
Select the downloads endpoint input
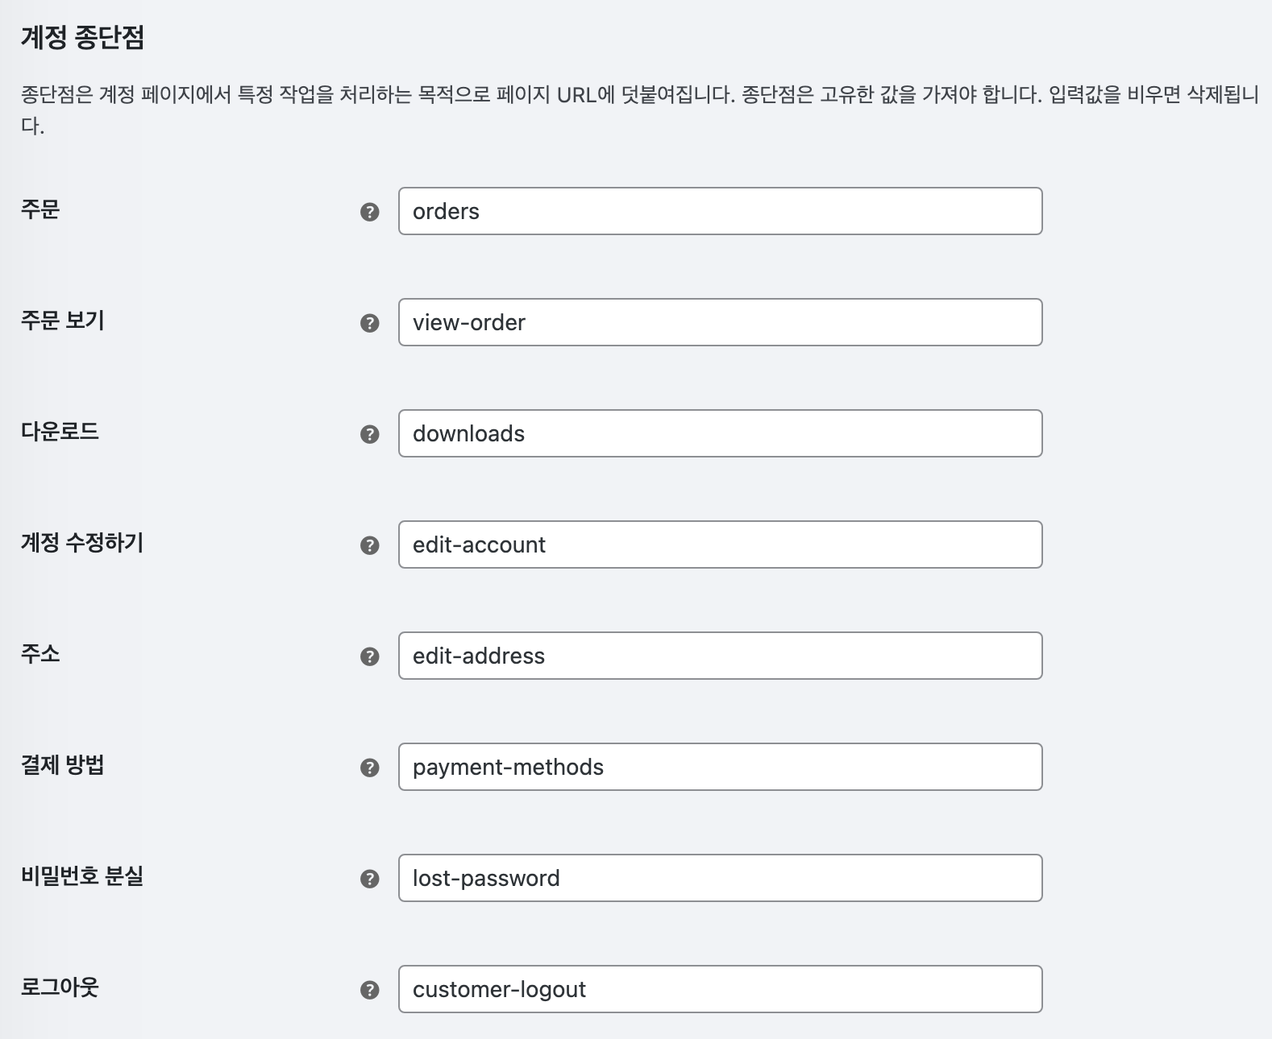point(721,433)
